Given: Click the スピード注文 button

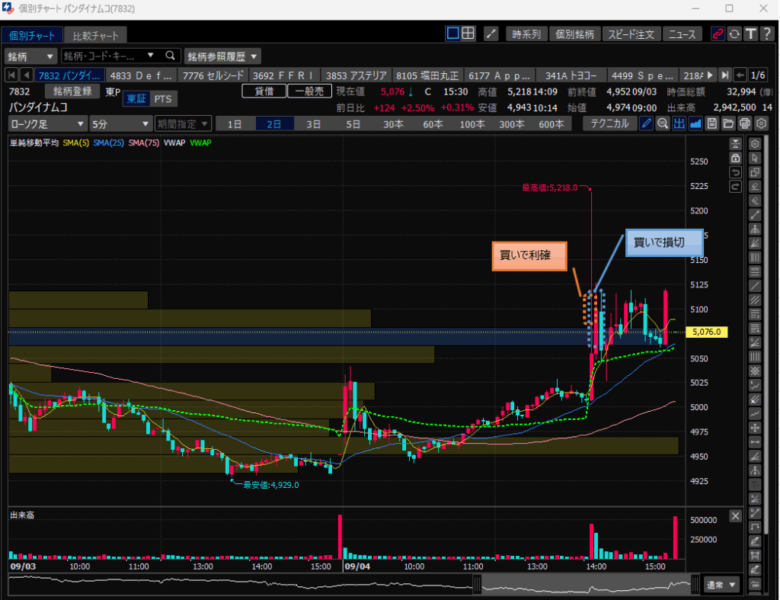Looking at the screenshot, I should [x=631, y=34].
